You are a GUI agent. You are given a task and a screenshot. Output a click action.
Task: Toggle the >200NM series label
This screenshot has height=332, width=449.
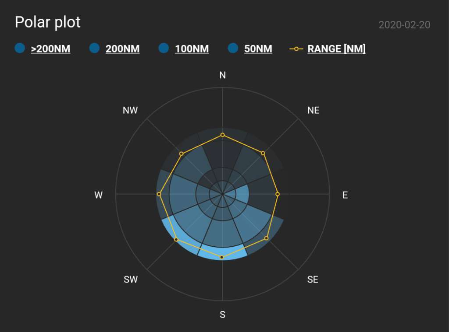coord(50,49)
